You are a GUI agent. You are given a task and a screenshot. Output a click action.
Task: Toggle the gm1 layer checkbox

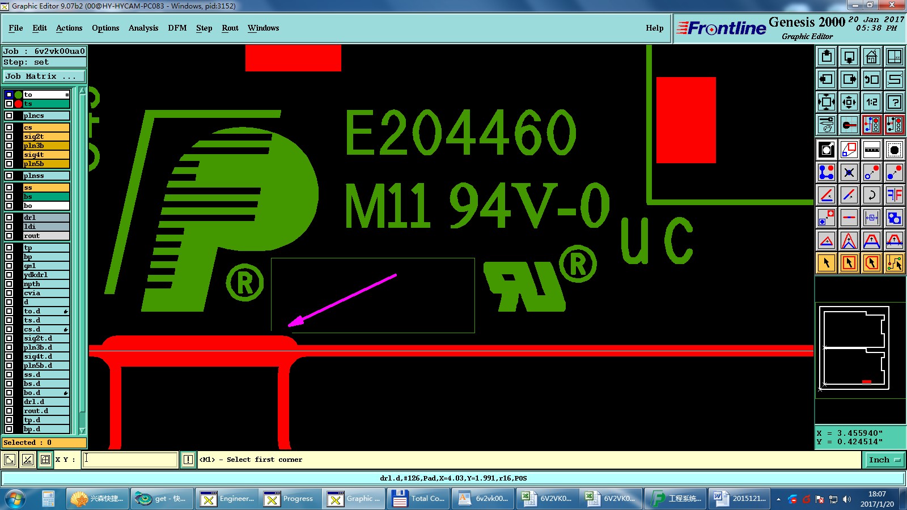coord(9,266)
